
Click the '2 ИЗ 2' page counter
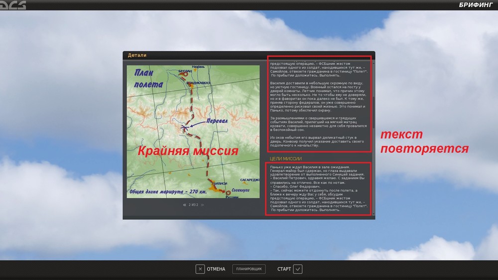193,205
